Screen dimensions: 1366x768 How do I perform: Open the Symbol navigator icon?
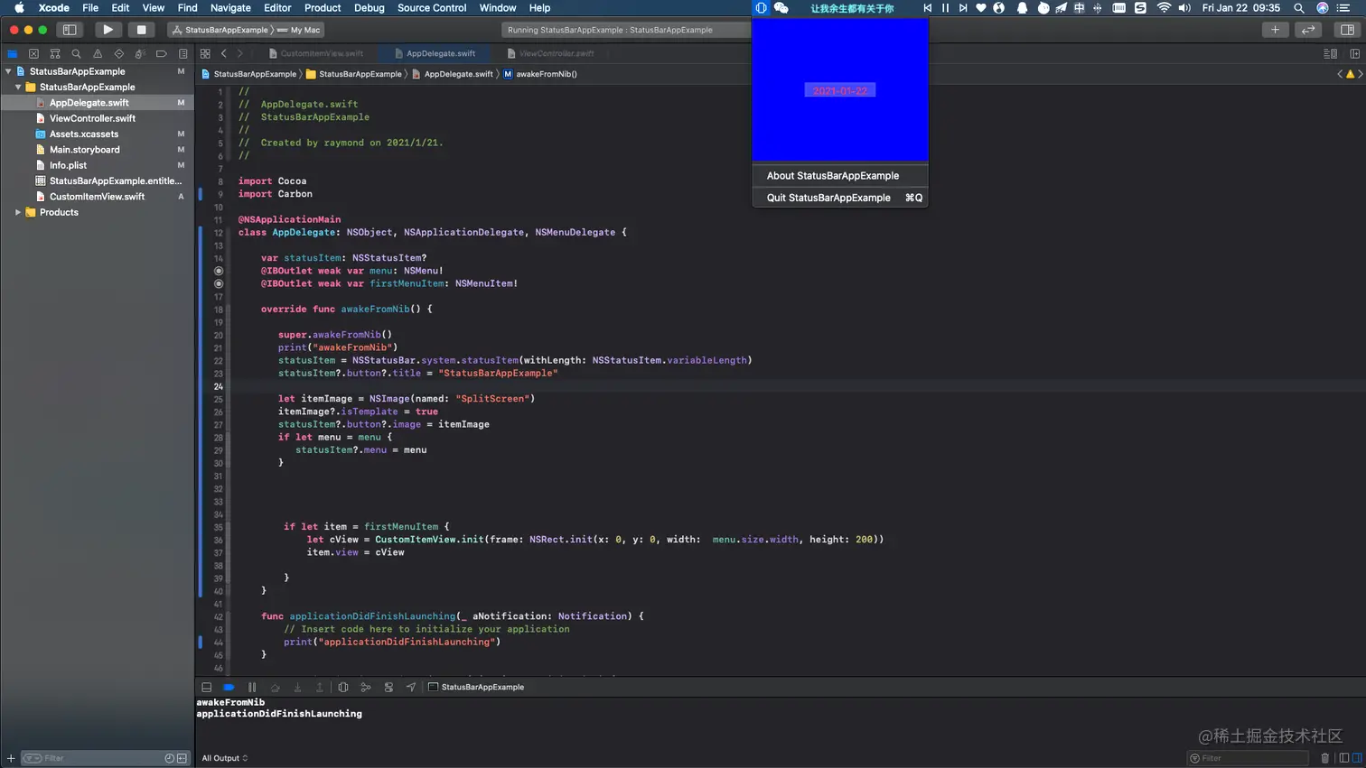tap(55, 54)
